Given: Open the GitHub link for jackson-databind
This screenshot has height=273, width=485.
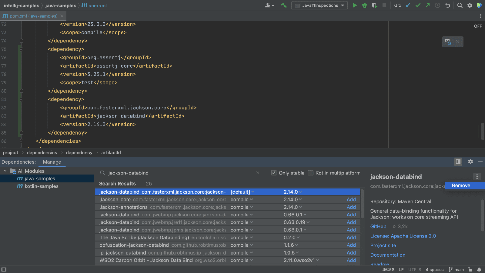Looking at the screenshot, I should [378, 226].
